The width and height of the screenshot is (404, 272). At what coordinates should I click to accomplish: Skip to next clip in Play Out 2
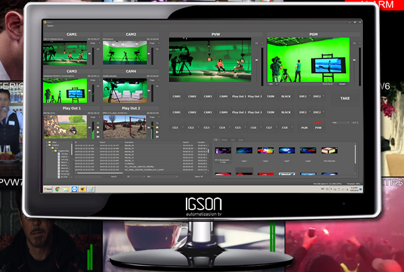pos(157,137)
